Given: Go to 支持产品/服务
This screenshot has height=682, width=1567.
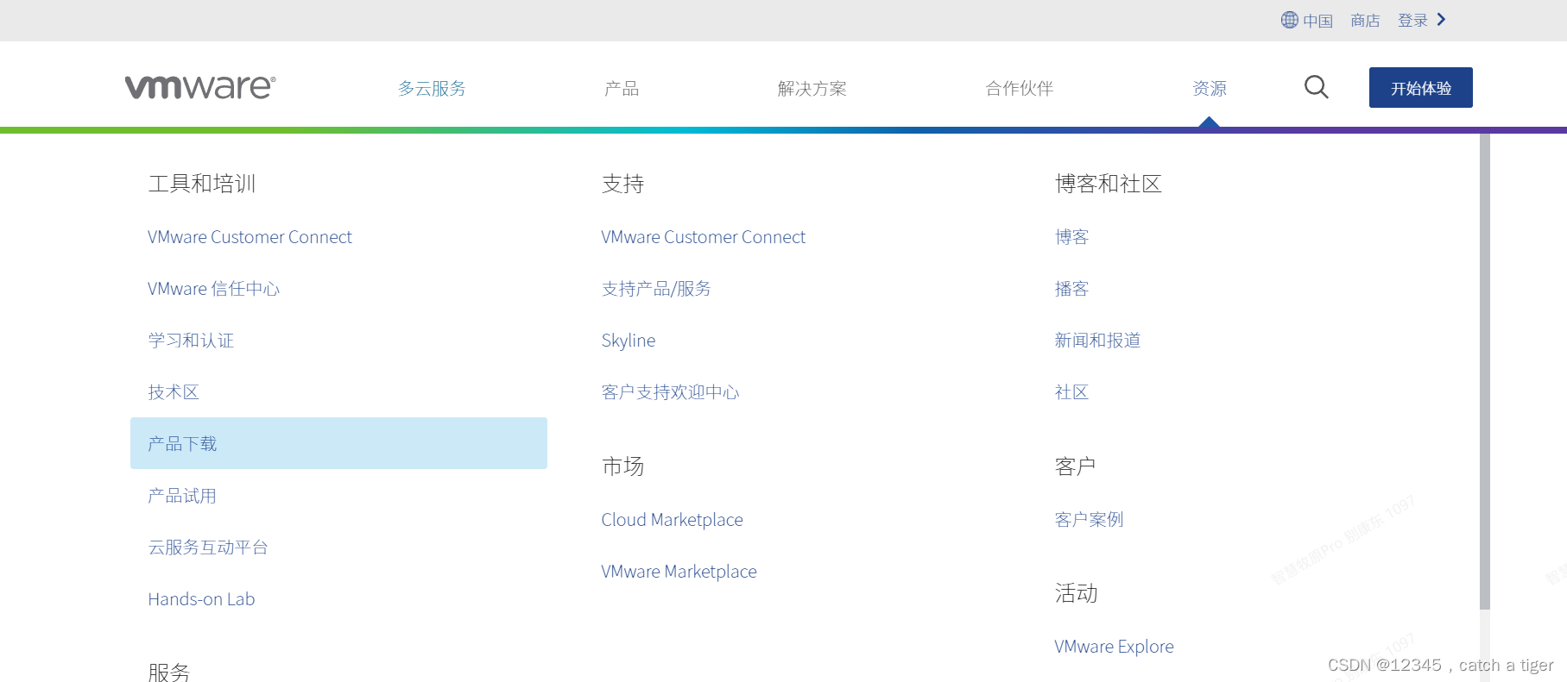Looking at the screenshot, I should point(656,289).
